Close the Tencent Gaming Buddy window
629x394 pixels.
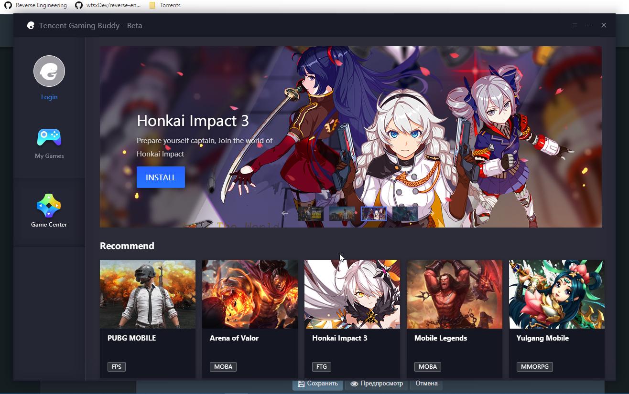(x=604, y=25)
